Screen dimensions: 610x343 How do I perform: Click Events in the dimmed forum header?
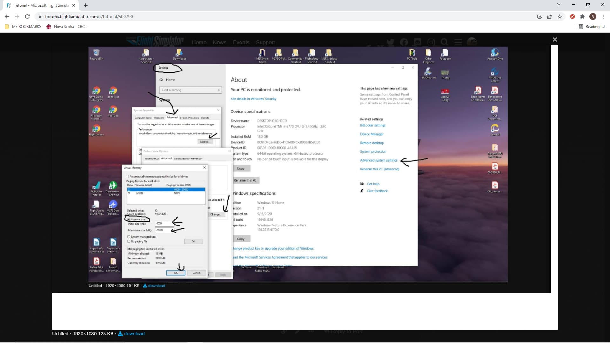pos(241,42)
